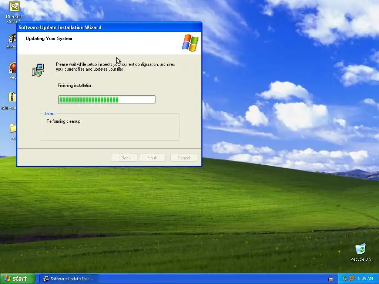Click the "Performing cleanup" details text
The image size is (379, 284).
64,121
